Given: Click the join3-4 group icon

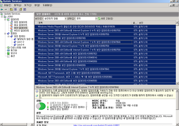Looking at the screenshot, I should 15,45.
